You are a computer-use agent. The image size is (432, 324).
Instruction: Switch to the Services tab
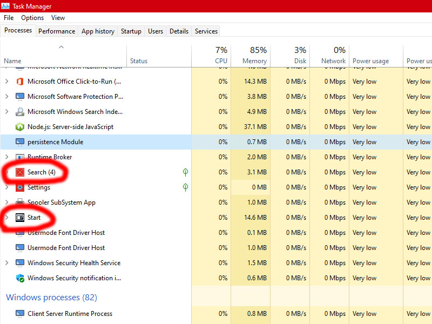pos(206,31)
